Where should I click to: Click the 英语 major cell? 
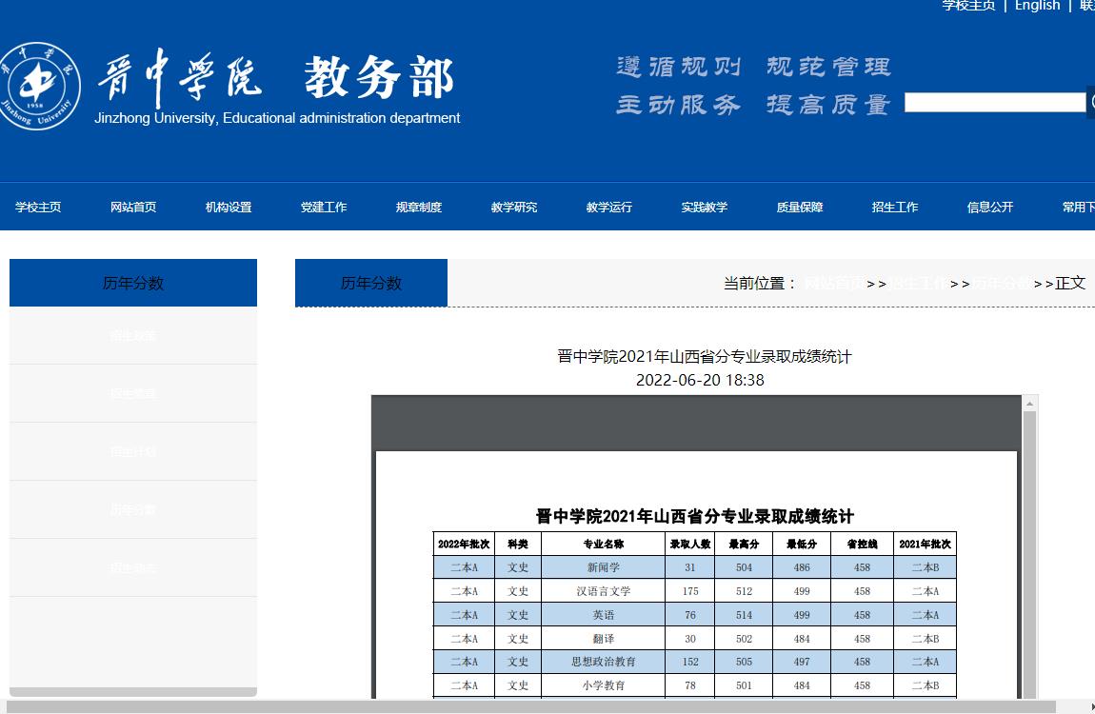click(x=604, y=615)
